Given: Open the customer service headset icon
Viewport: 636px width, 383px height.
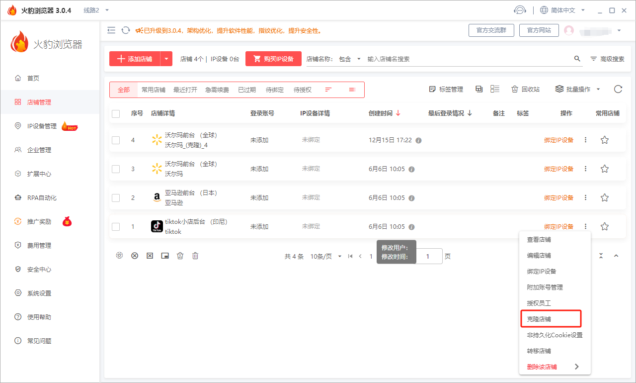Looking at the screenshot, I should click(520, 10).
